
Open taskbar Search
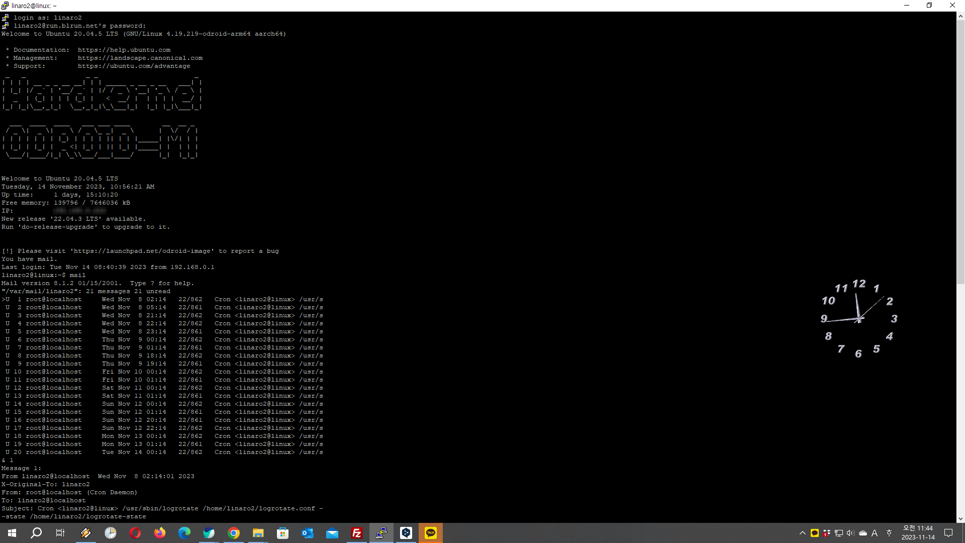[36, 533]
